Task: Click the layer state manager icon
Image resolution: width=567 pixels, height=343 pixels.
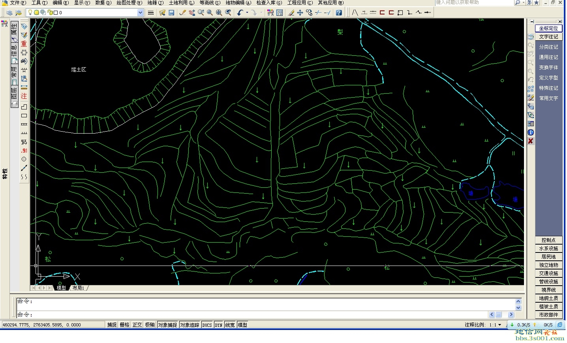Action: [x=19, y=13]
